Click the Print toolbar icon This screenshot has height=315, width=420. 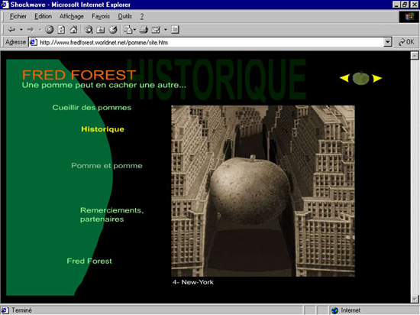(144, 30)
